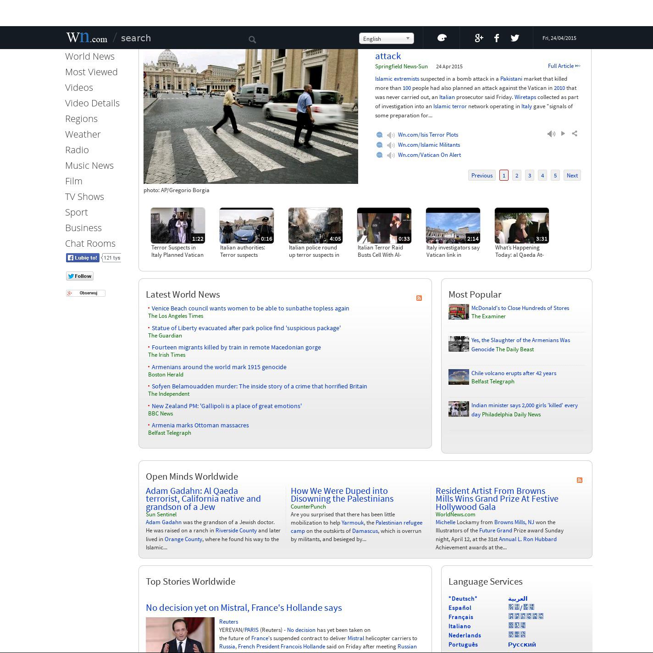Open the Statue of Liberty evacuated headline

(246, 328)
